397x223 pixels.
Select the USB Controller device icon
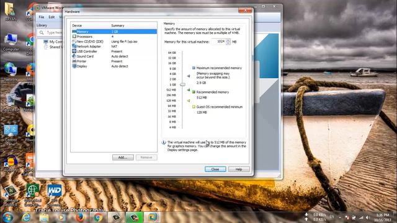coord(74,51)
